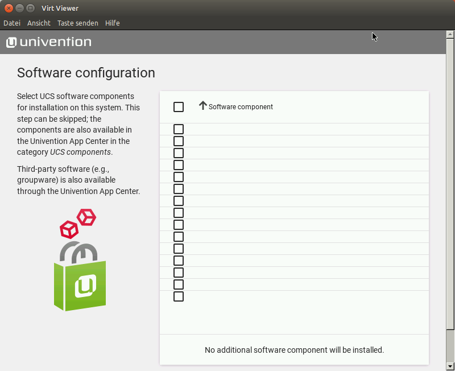The image size is (455, 371).
Task: Open the Taste senden menu
Action: (77, 23)
